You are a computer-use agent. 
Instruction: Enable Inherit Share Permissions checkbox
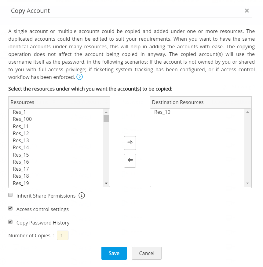pyautogui.click(x=10, y=195)
